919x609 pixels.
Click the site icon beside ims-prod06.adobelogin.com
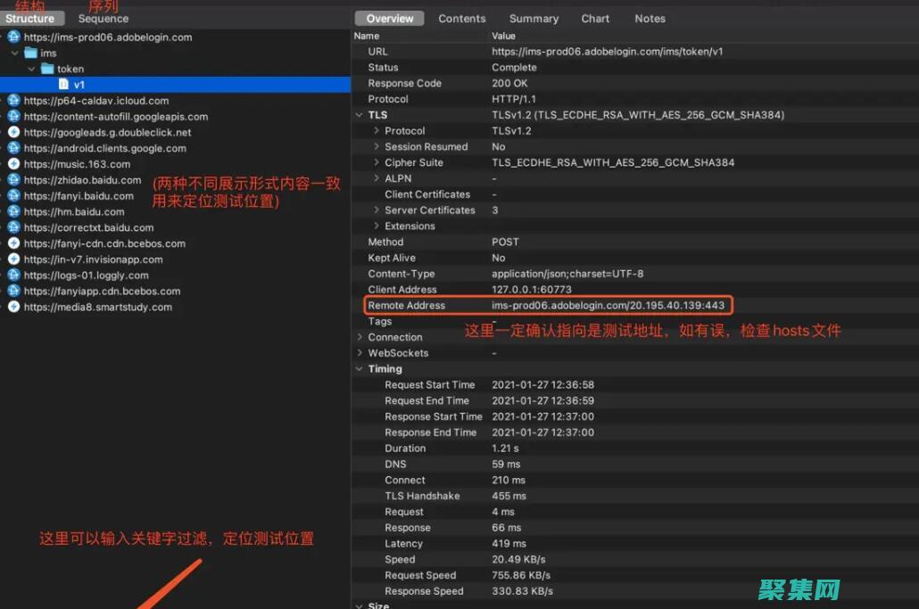[12, 37]
